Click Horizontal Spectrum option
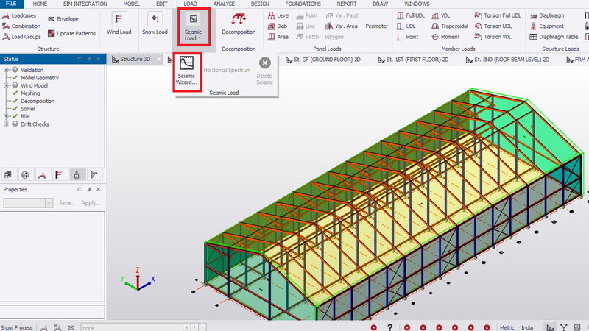 [227, 70]
